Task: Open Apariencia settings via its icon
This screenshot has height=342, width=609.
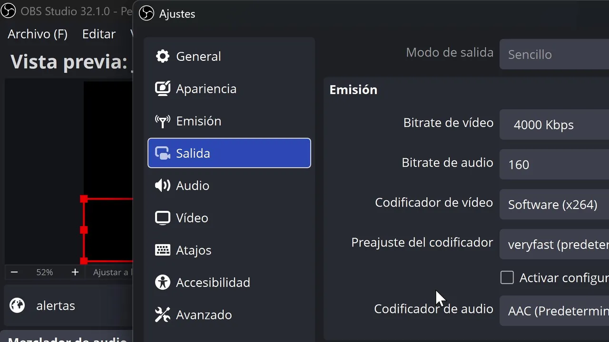Action: click(x=163, y=89)
